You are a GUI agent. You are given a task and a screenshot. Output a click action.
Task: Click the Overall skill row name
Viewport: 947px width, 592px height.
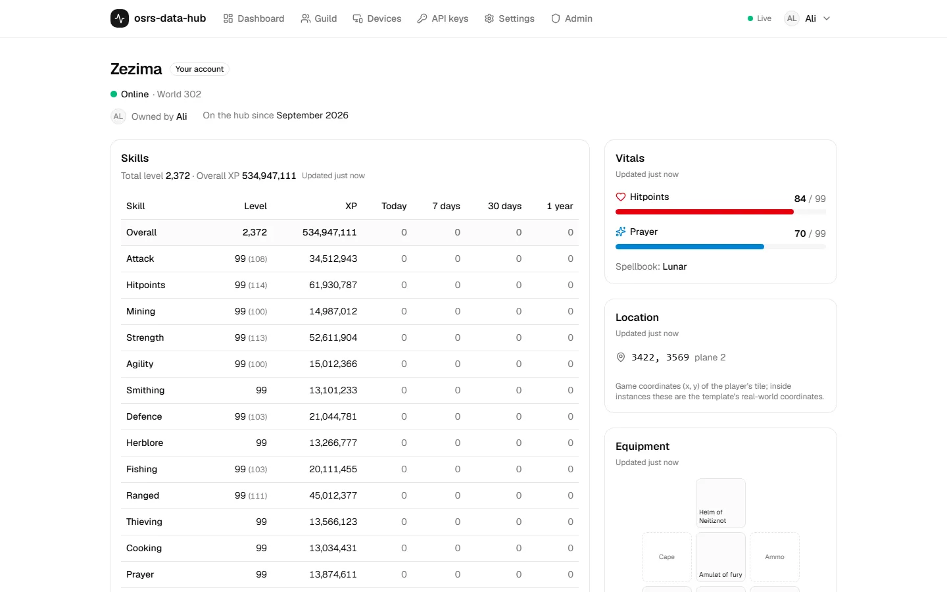coord(141,232)
